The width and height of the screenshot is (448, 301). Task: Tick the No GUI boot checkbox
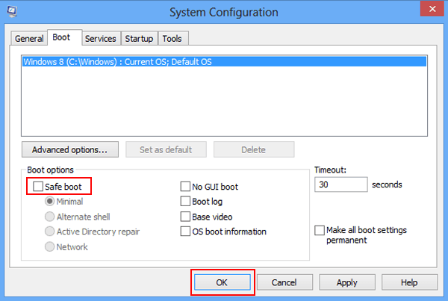[x=186, y=187]
